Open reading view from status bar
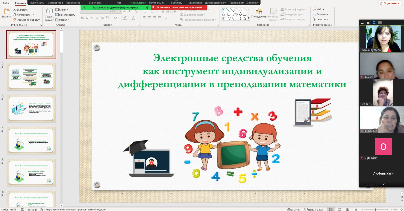Viewport: 404px width, 211px height. point(347,209)
